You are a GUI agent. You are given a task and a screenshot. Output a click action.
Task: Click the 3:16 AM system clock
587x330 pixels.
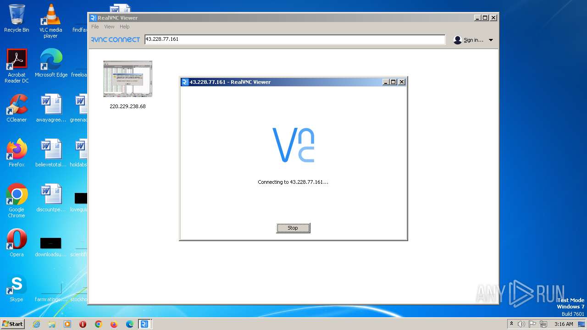(x=564, y=324)
